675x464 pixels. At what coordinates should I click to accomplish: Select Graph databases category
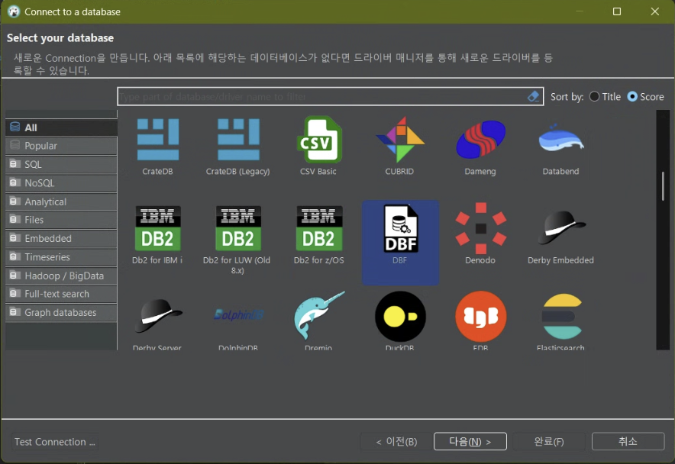pos(61,312)
